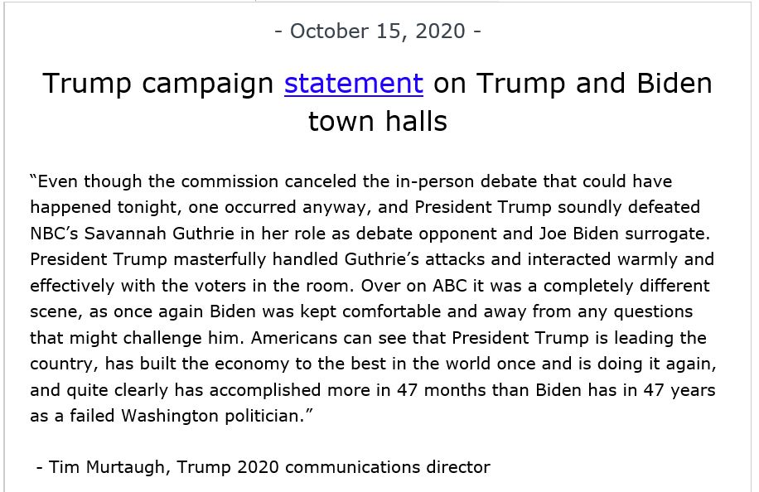Click the phrase "soundly defeated"

tap(629, 208)
